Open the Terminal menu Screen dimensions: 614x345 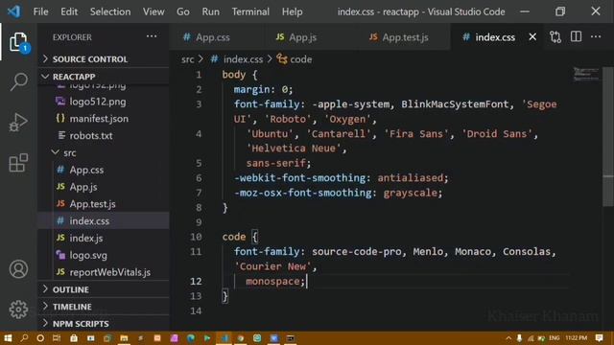[x=250, y=11]
